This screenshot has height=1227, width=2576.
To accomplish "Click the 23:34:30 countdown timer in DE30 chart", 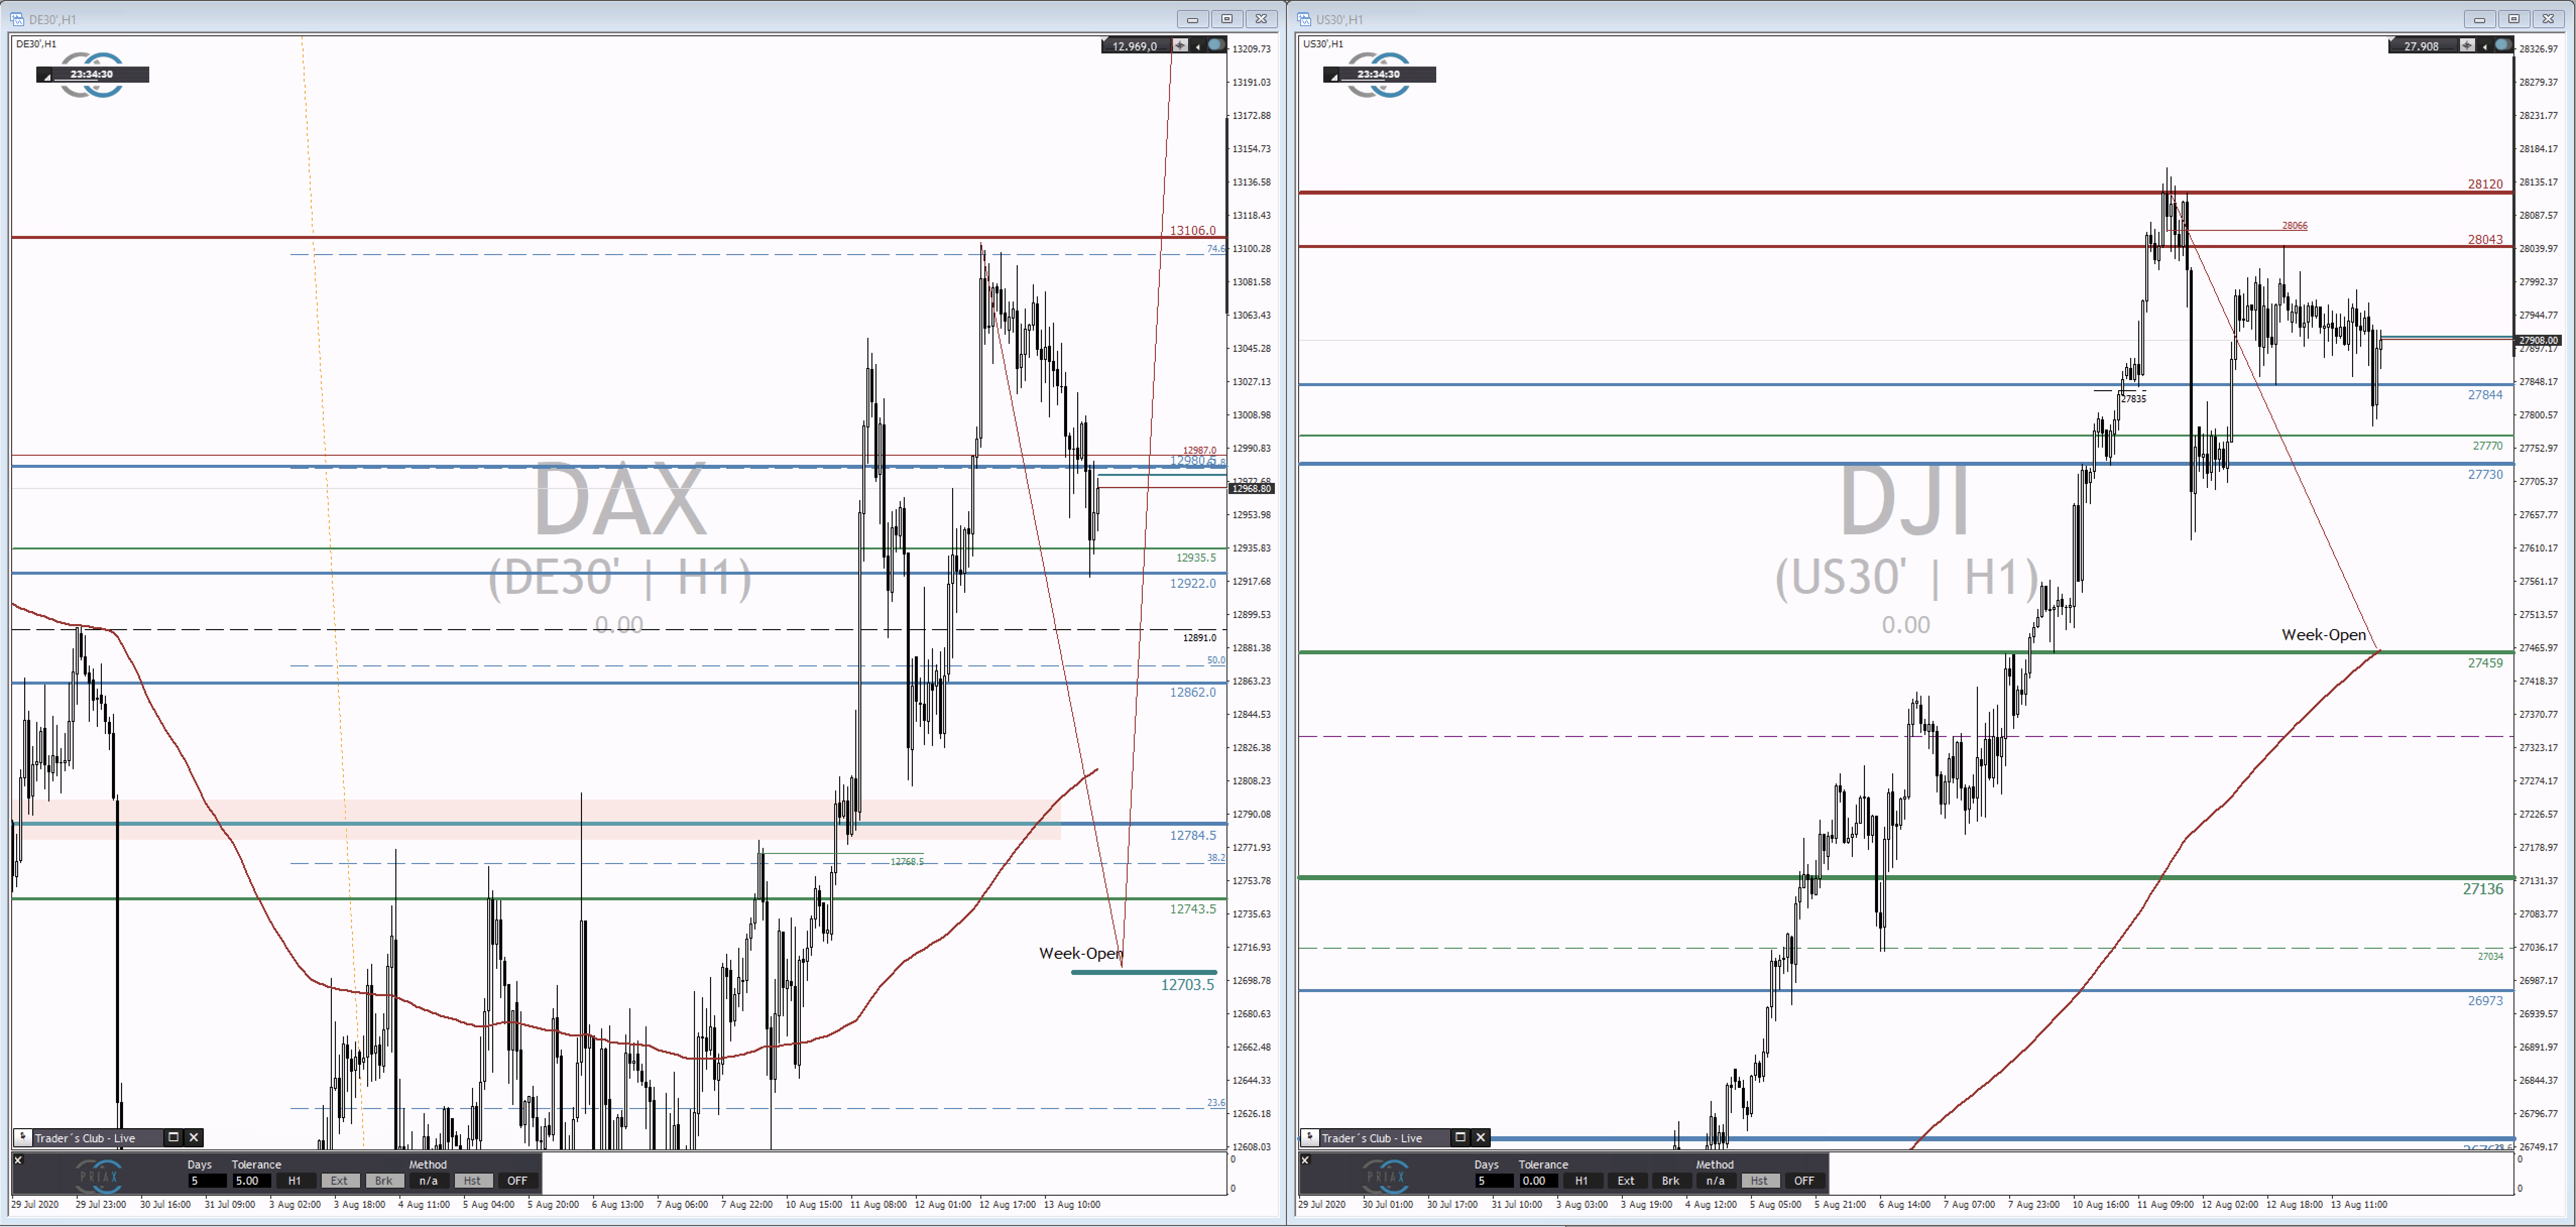I will (92, 74).
